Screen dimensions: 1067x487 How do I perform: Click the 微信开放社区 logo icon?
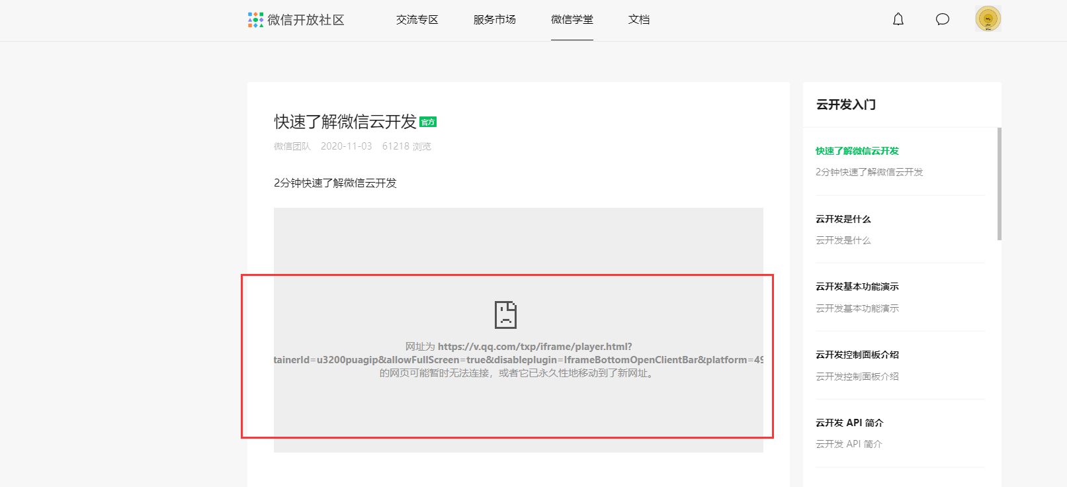[255, 20]
